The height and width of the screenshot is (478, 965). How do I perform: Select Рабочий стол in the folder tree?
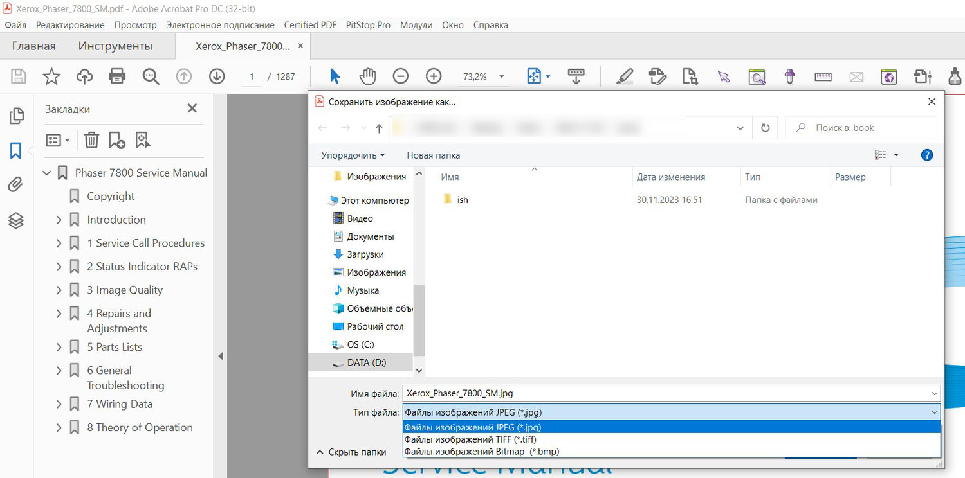369,326
